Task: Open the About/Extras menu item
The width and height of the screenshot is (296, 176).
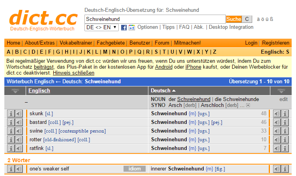Action: click(x=39, y=43)
